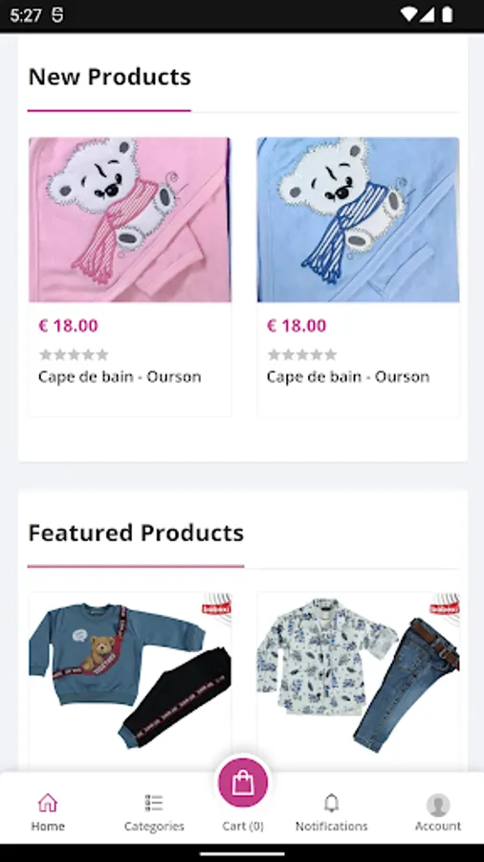View the pink teddy bear bath cape image

click(x=130, y=219)
